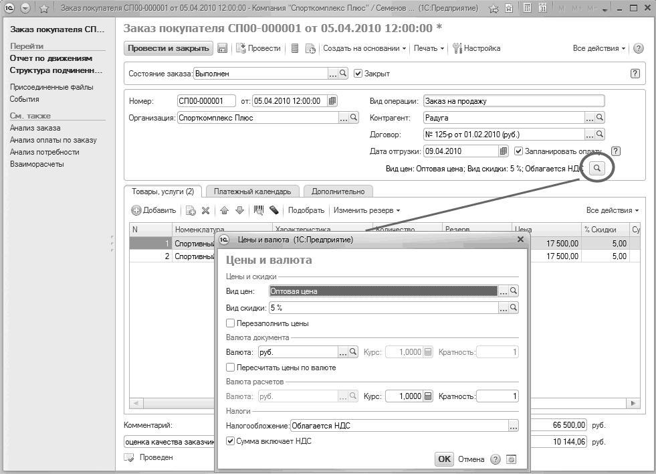Open the Настройка wrench tools icon

point(457,48)
